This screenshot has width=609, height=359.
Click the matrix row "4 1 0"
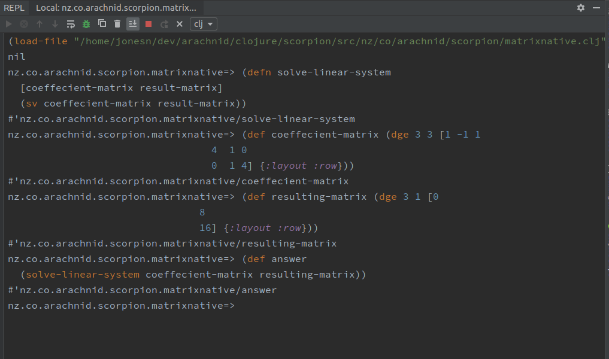229,150
